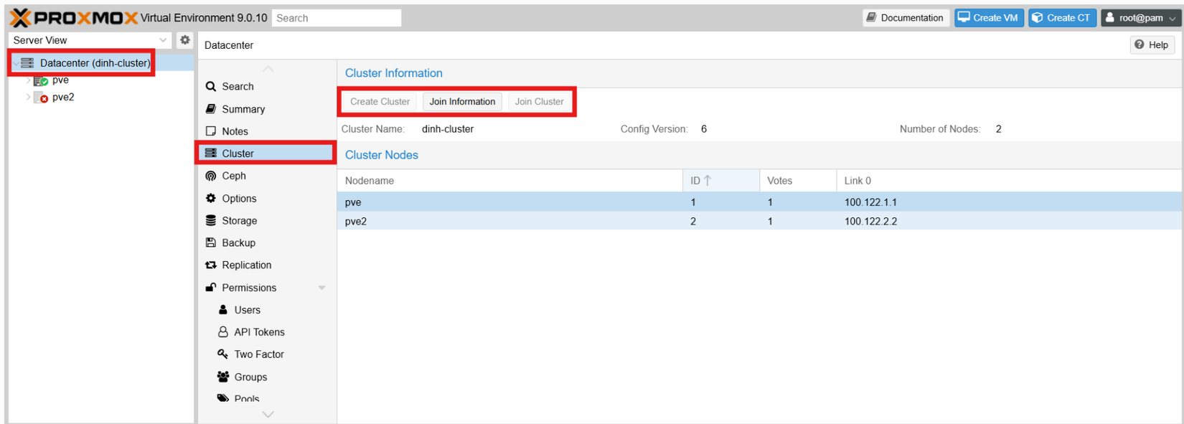Open the Groups menu item

point(266,377)
